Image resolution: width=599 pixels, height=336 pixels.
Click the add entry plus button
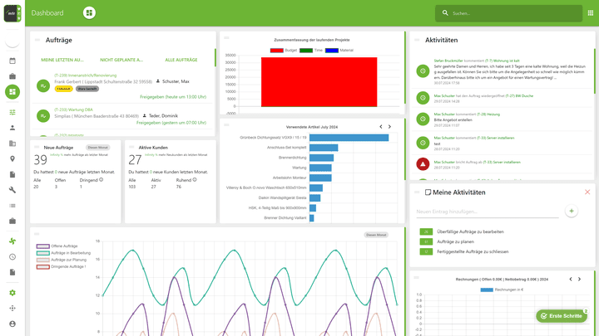click(571, 212)
